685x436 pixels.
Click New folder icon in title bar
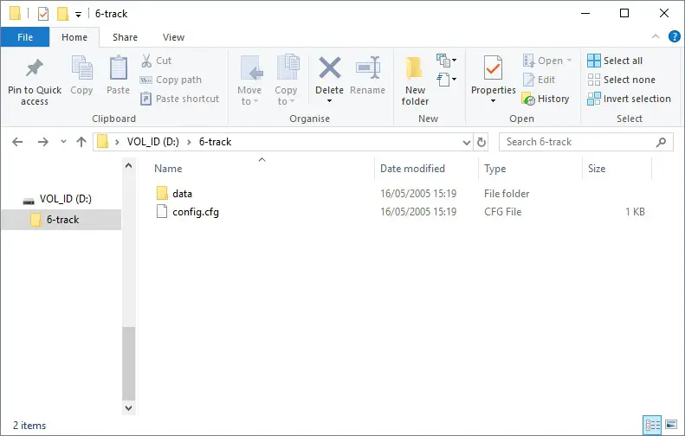click(62, 14)
